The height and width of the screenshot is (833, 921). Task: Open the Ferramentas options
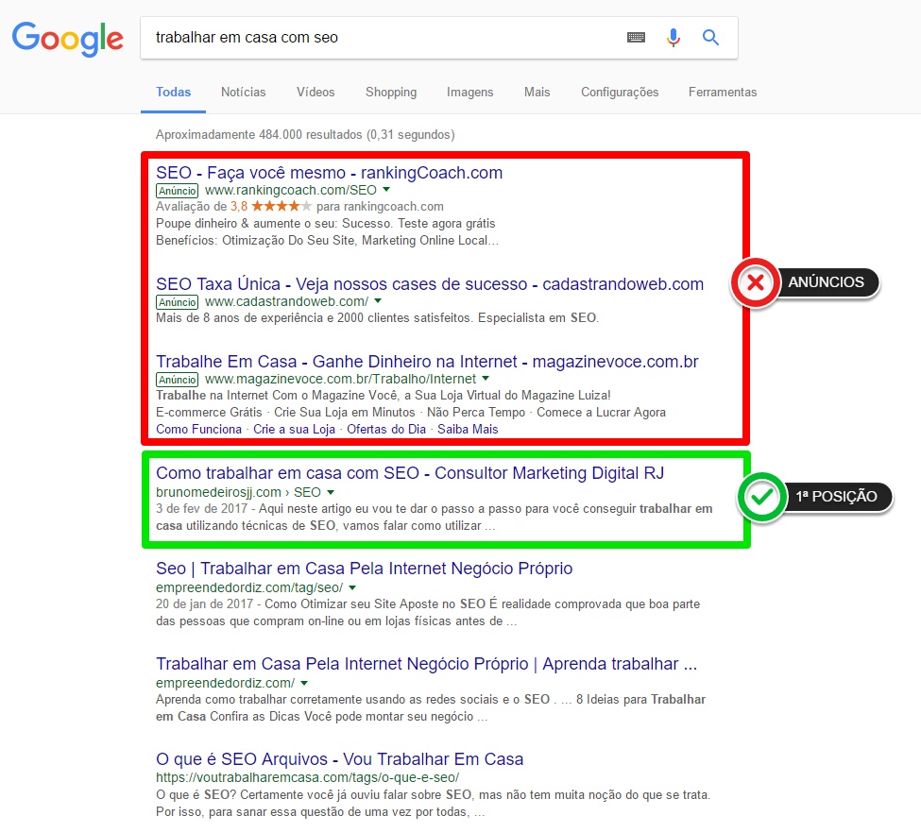(x=723, y=93)
